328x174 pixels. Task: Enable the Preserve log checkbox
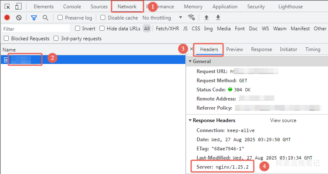point(61,18)
